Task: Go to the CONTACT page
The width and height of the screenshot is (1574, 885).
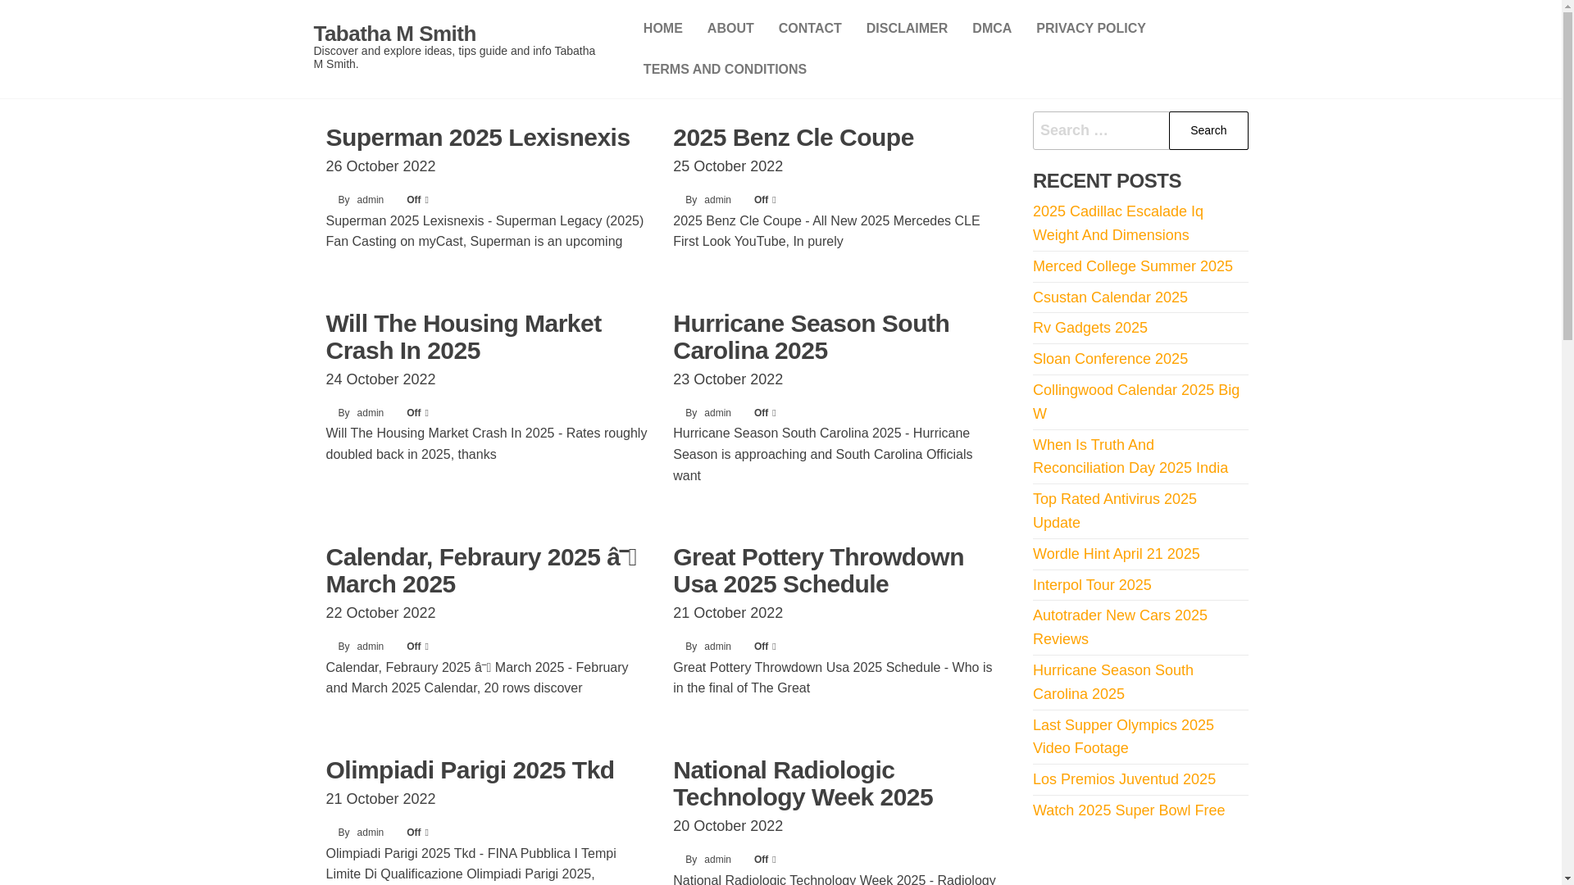Action: [810, 29]
